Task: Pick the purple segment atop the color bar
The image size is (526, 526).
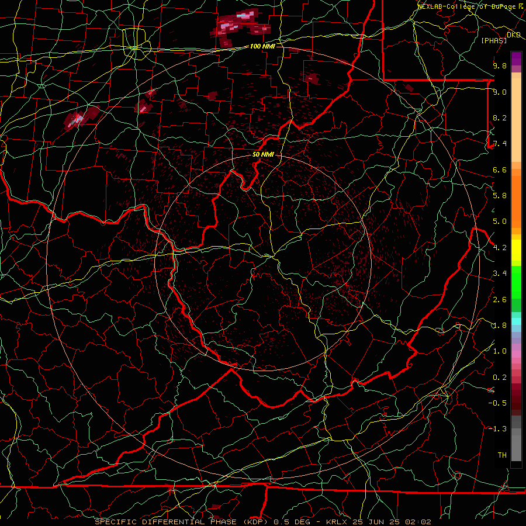Action: pyautogui.click(x=516, y=58)
